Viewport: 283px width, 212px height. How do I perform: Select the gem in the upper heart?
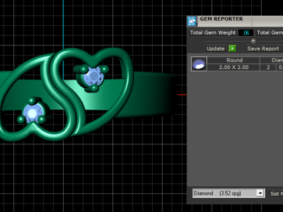93,77
